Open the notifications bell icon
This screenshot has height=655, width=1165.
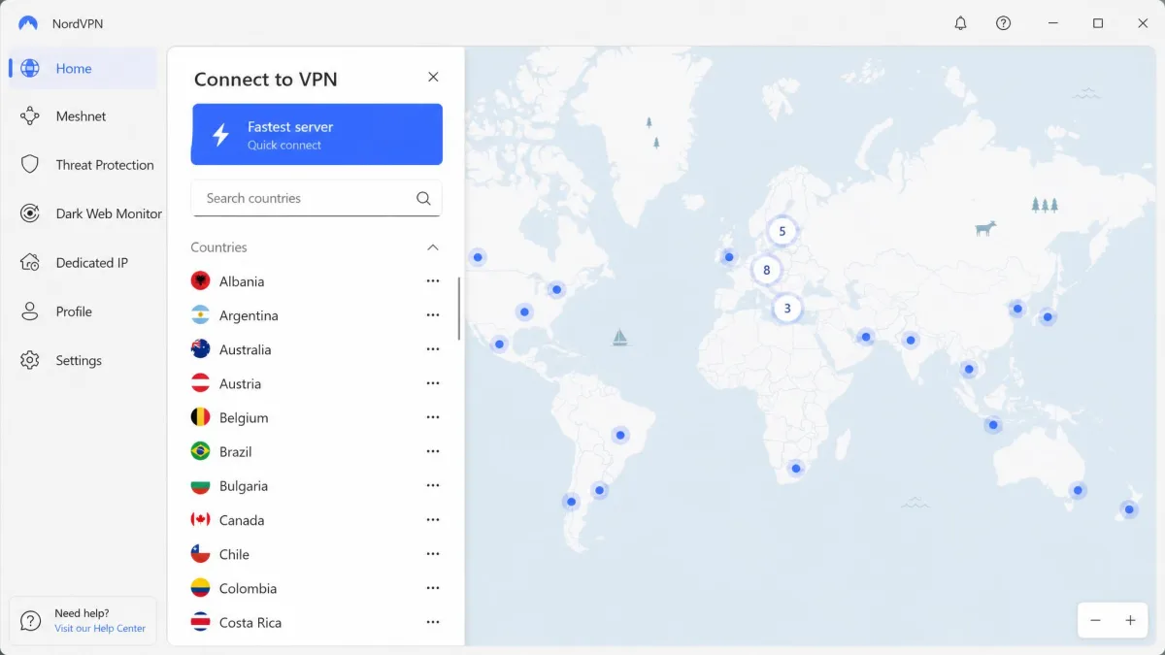(x=960, y=23)
